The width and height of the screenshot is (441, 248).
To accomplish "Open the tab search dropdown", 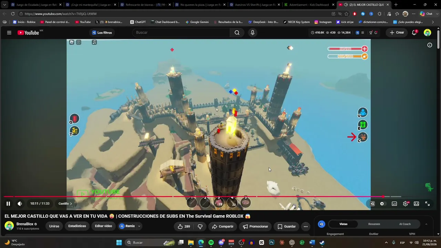I will (4, 5).
